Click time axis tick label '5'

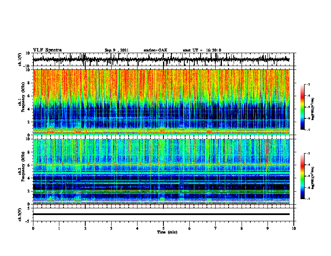(163, 228)
